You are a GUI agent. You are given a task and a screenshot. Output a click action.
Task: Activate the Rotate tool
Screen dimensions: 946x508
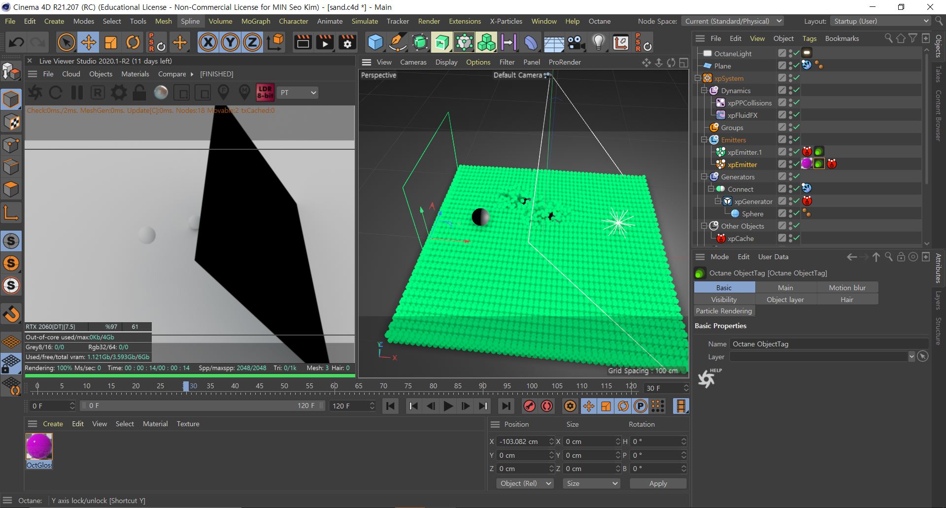click(133, 42)
